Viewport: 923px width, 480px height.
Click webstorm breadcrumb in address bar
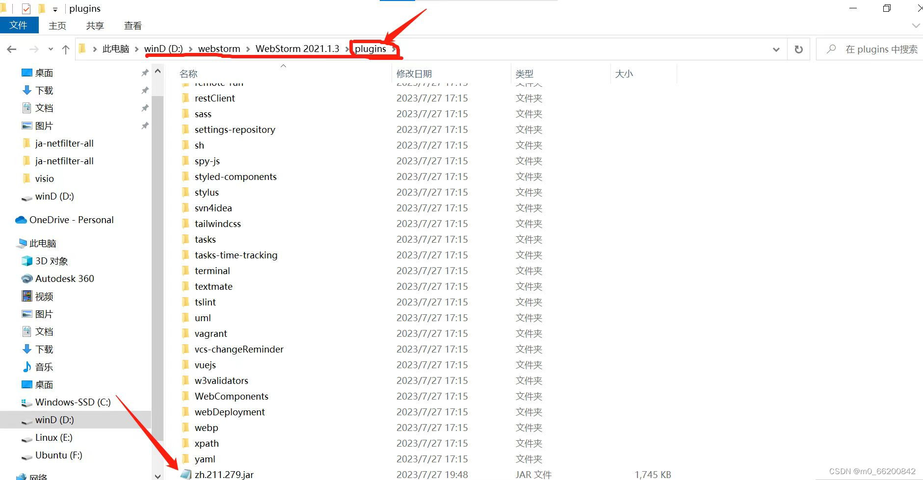[219, 49]
